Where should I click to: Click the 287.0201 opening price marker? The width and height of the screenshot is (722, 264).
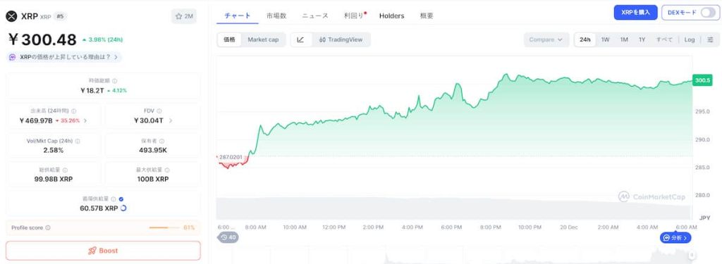231,157
